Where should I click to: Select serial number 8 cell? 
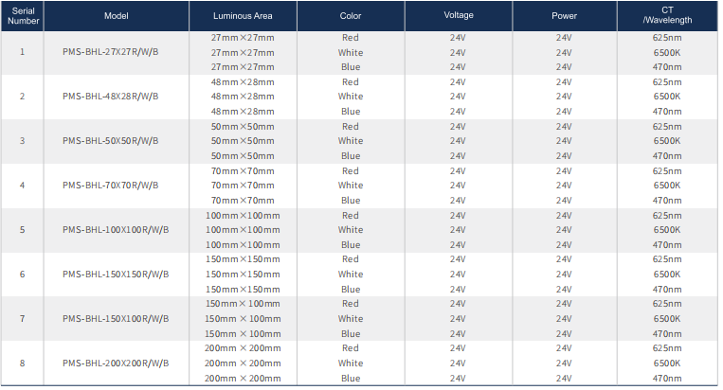coord(23,363)
